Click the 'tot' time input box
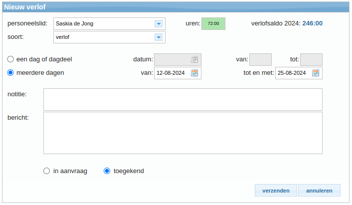352x205 pixels. coord(311,59)
